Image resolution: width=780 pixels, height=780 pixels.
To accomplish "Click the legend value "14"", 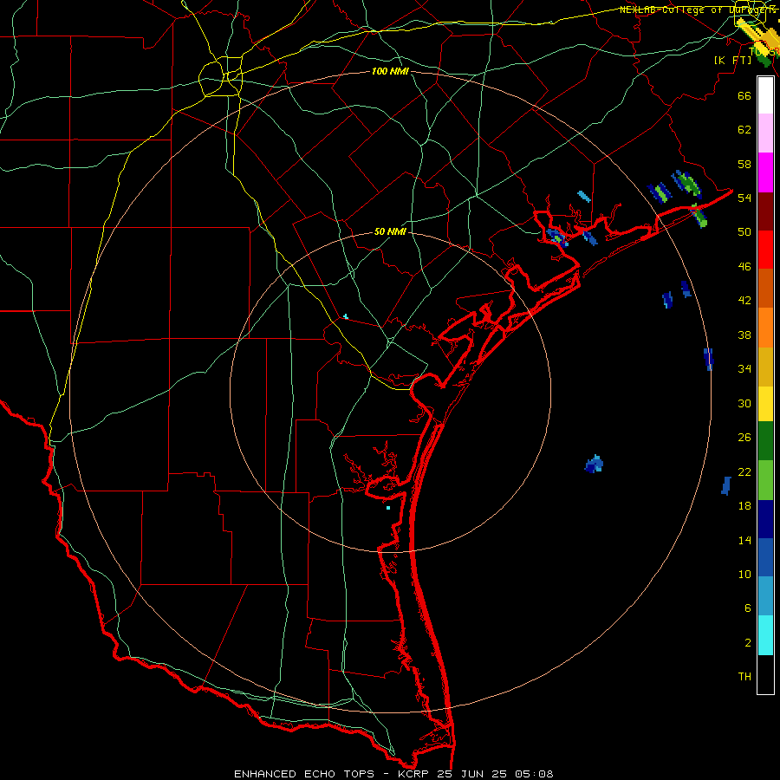I will (744, 540).
